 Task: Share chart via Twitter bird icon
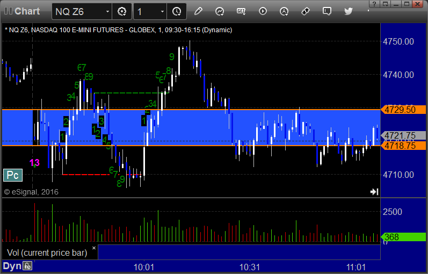coord(349,11)
